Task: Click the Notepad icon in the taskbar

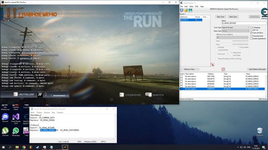Action: click(51, 147)
